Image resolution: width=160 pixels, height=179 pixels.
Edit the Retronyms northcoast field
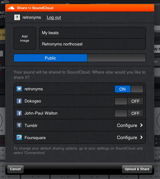[x=92, y=44]
